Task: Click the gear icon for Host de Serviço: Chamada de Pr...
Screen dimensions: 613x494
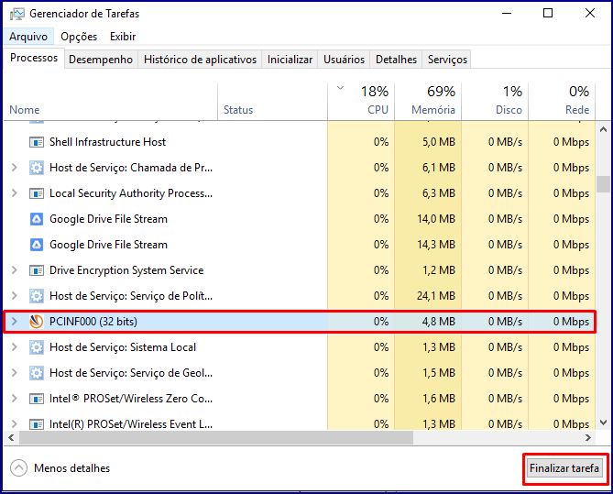Action: coord(37,168)
